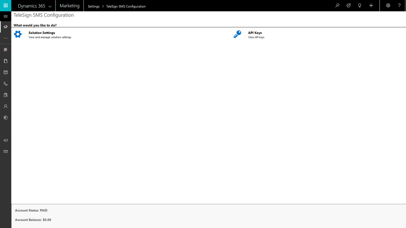Click the ellipsis more sidebar icon
This screenshot has width=406, height=228.
(x=5, y=38)
